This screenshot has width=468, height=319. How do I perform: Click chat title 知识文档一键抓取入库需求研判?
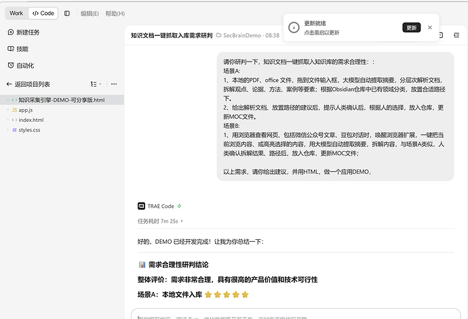(172, 35)
